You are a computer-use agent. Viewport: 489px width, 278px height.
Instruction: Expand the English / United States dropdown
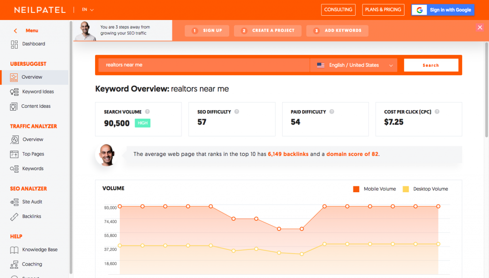pos(354,65)
